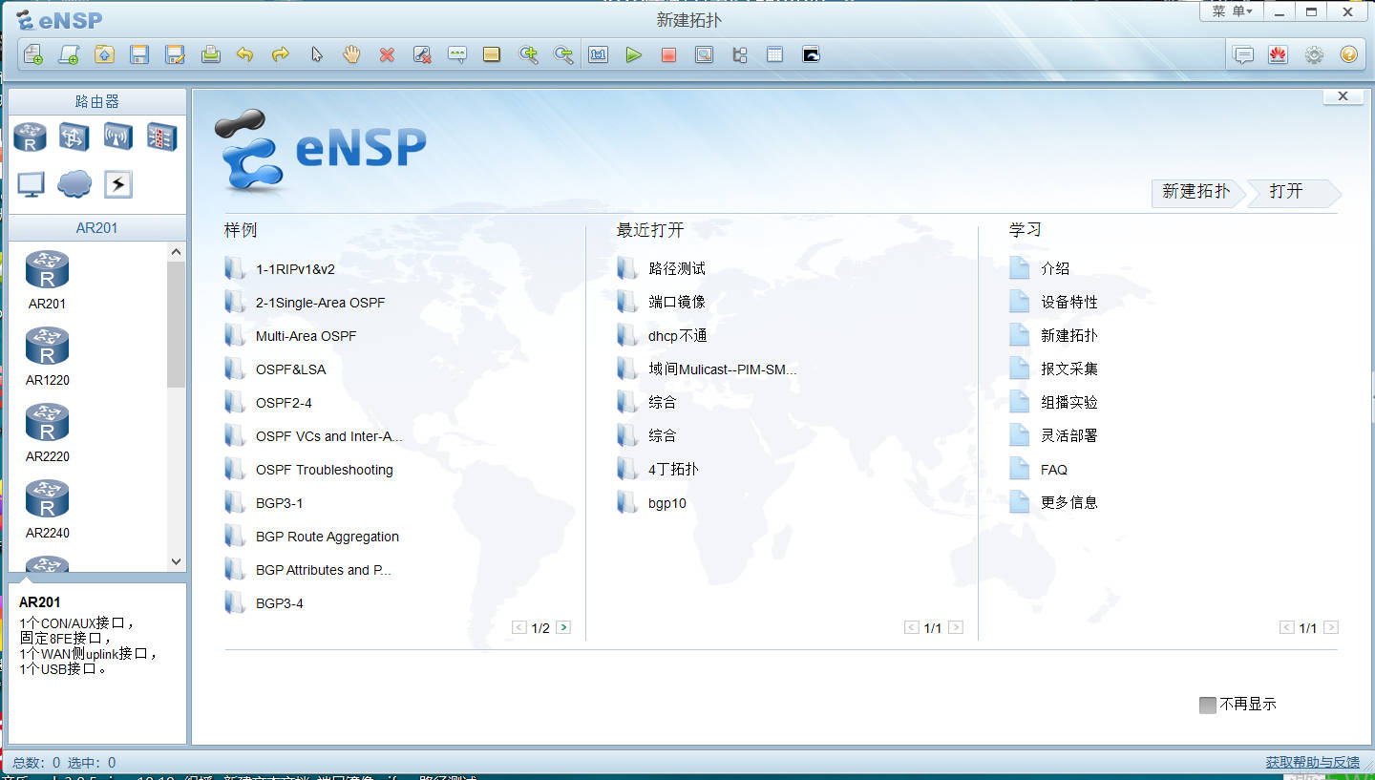This screenshot has width=1375, height=780.
Task: Open the 菜单 dropdown menu
Action: 1232,11
